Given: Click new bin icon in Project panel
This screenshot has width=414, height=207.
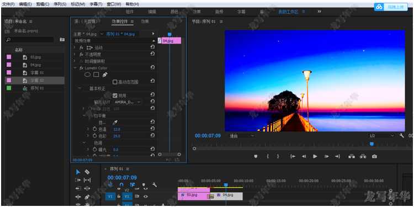Looking at the screenshot, I should point(62,40).
